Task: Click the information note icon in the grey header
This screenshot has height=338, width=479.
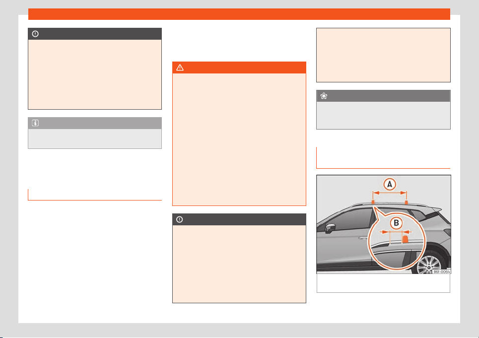Action: click(x=35, y=123)
